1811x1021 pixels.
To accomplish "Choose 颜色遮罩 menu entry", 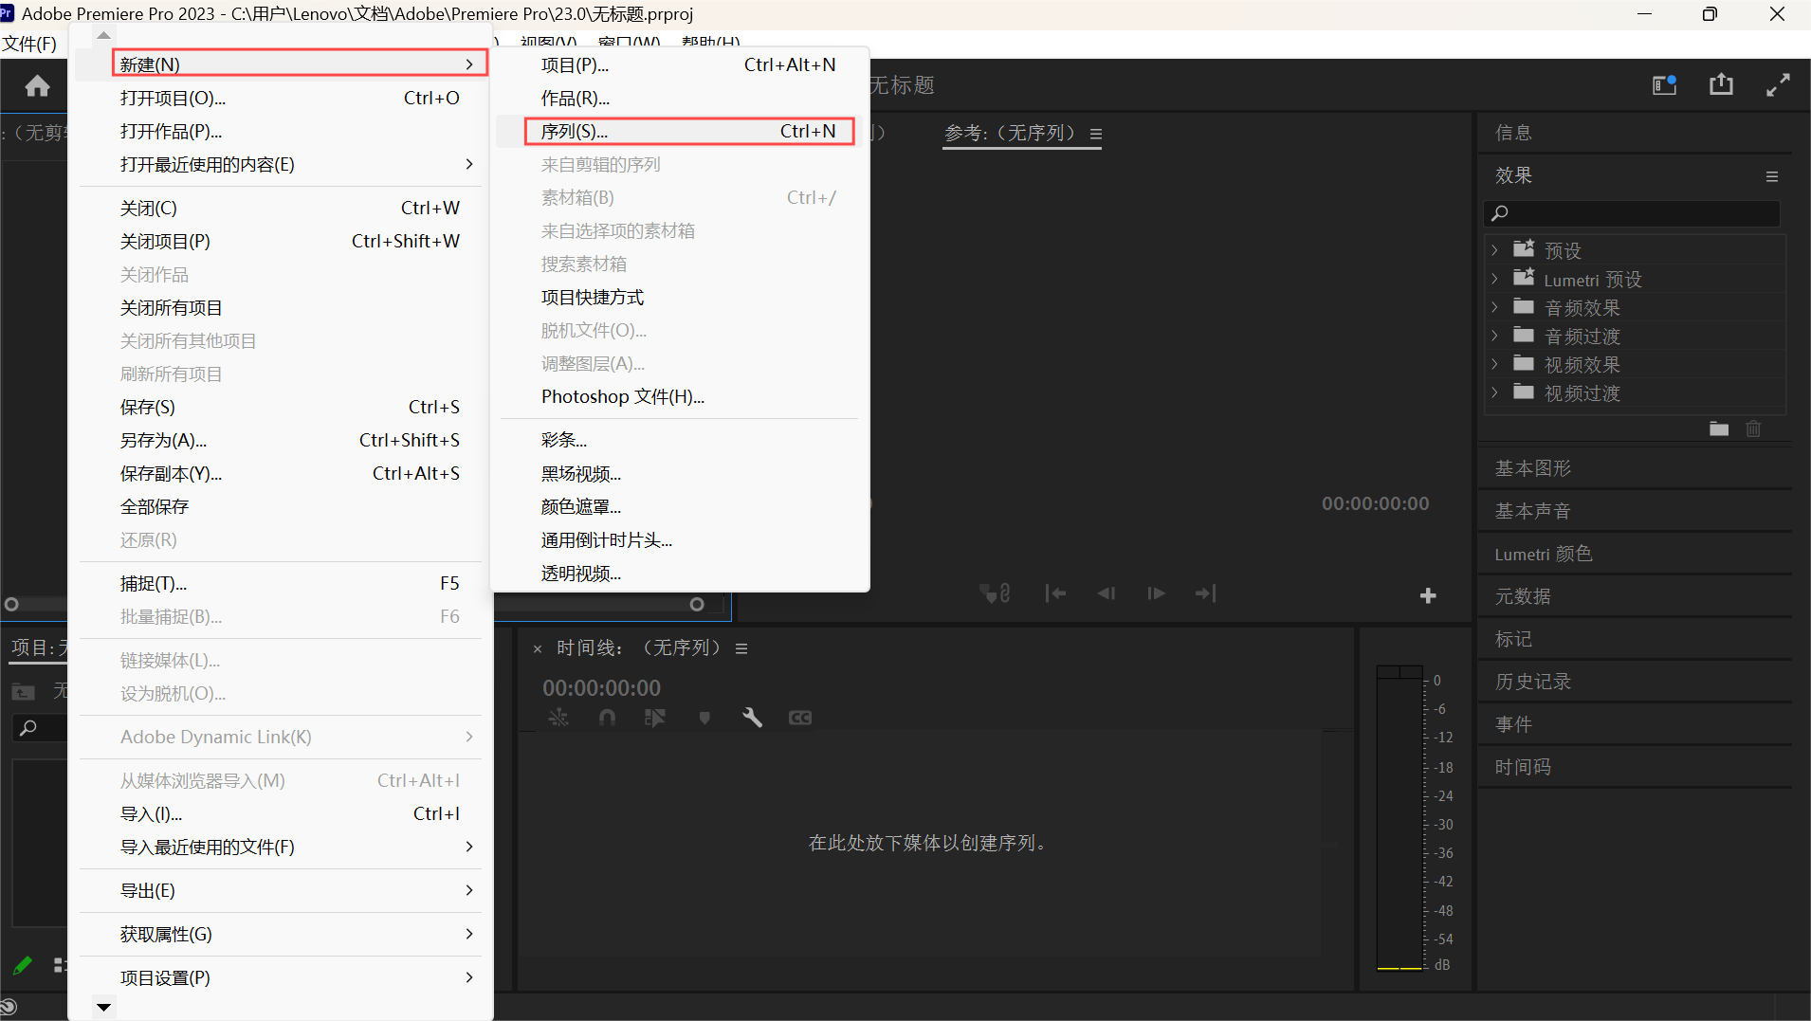I will pos(679,506).
